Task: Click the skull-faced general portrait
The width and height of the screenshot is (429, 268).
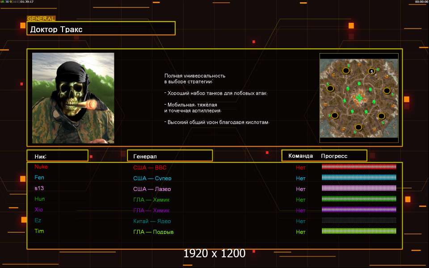Action: click(73, 98)
